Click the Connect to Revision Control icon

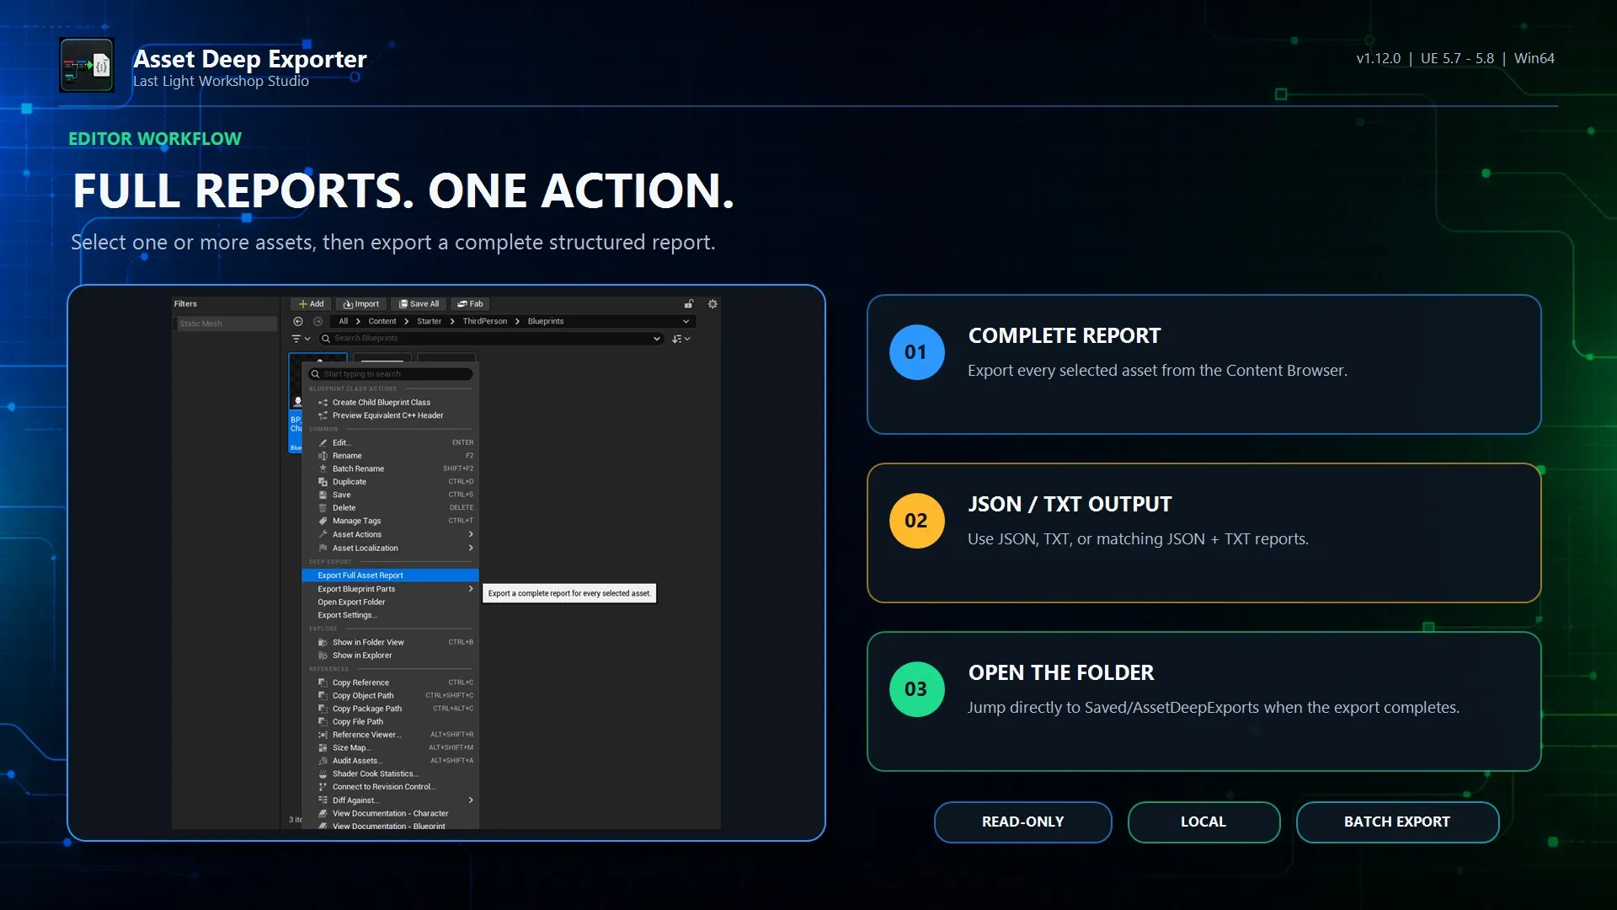pos(323,787)
